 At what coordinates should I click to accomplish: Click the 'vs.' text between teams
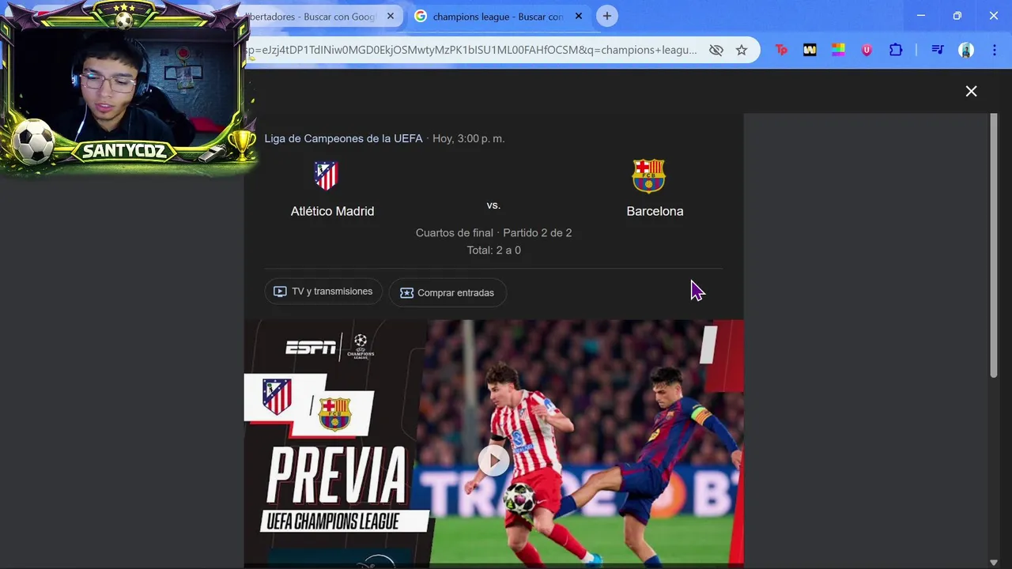493,205
